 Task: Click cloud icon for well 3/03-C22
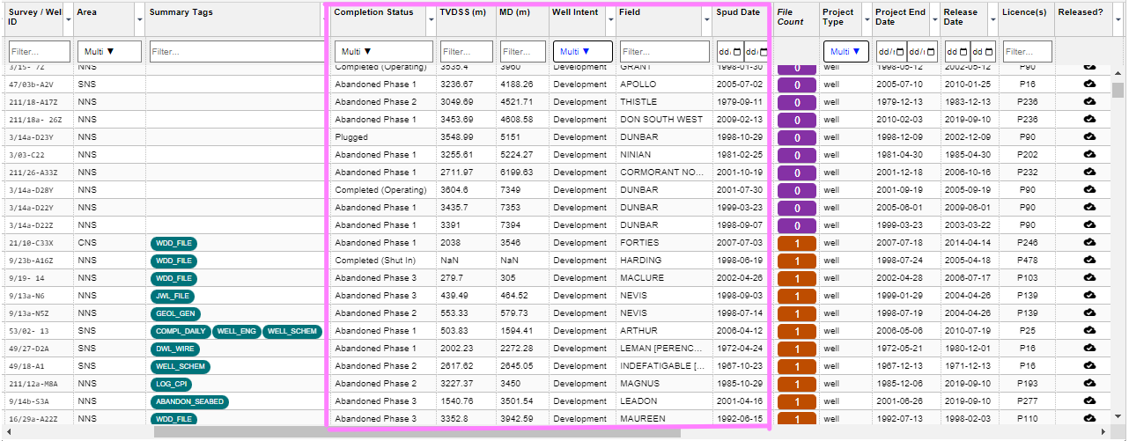[1089, 155]
